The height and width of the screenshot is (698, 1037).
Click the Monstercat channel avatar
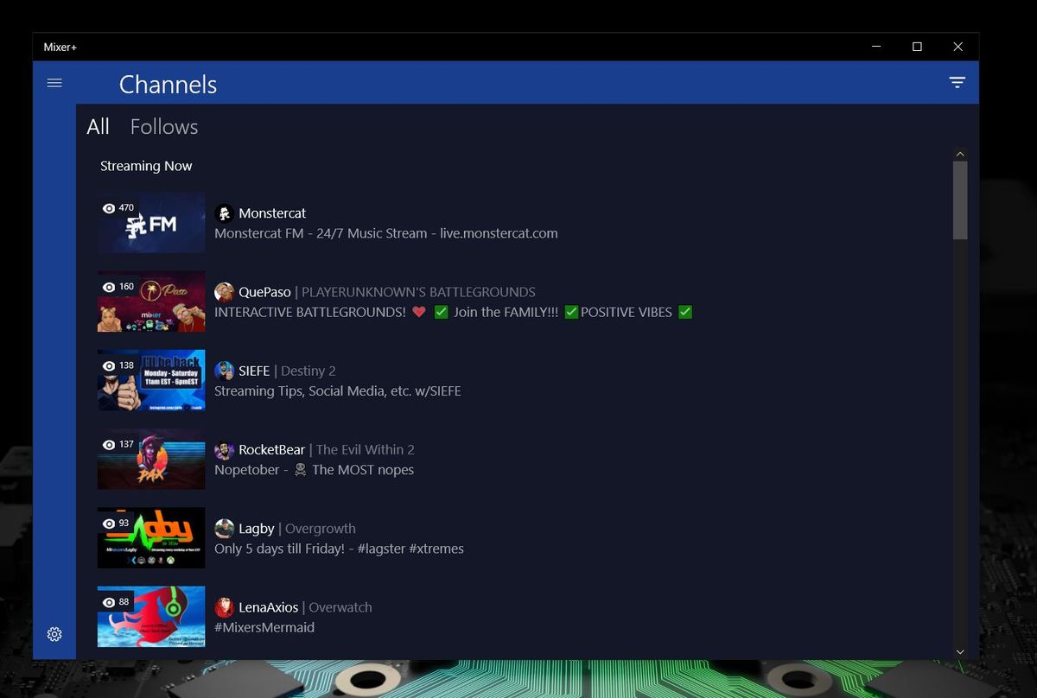click(x=224, y=213)
